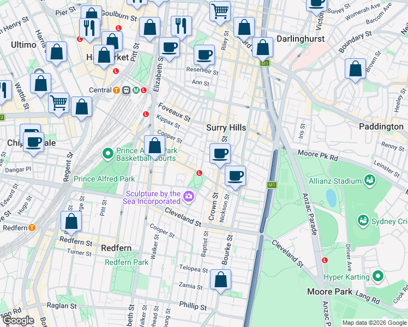
Task: Click the Kippax St road label
Action: coord(168,122)
